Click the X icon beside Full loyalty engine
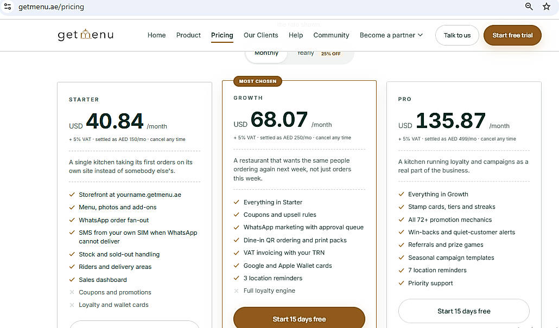The height and width of the screenshot is (328, 559). coord(237,291)
